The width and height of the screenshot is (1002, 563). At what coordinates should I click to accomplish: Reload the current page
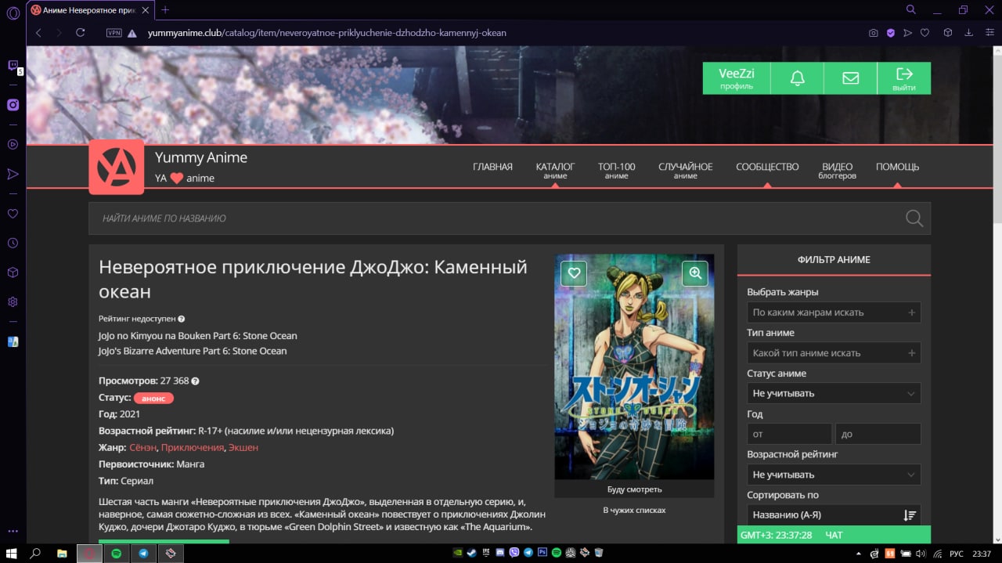point(80,33)
